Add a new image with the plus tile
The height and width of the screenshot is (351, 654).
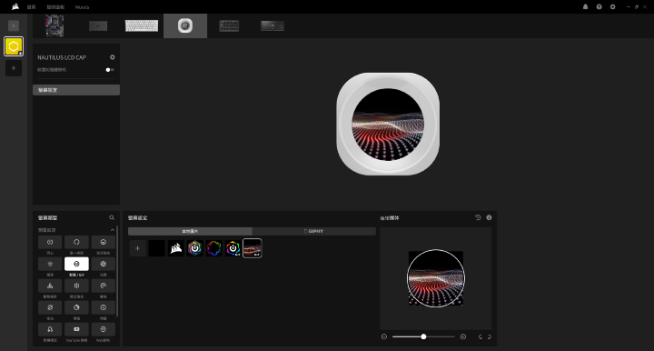point(137,248)
